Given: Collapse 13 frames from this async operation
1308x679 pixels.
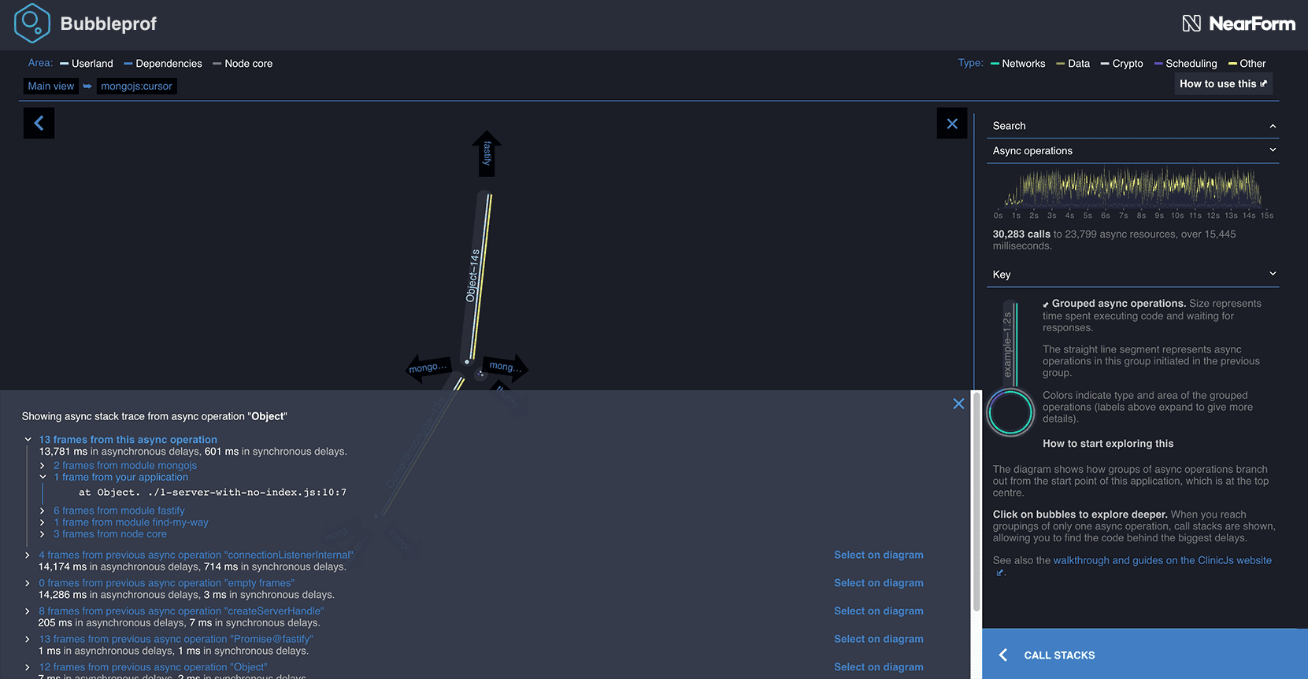Looking at the screenshot, I should [128, 440].
